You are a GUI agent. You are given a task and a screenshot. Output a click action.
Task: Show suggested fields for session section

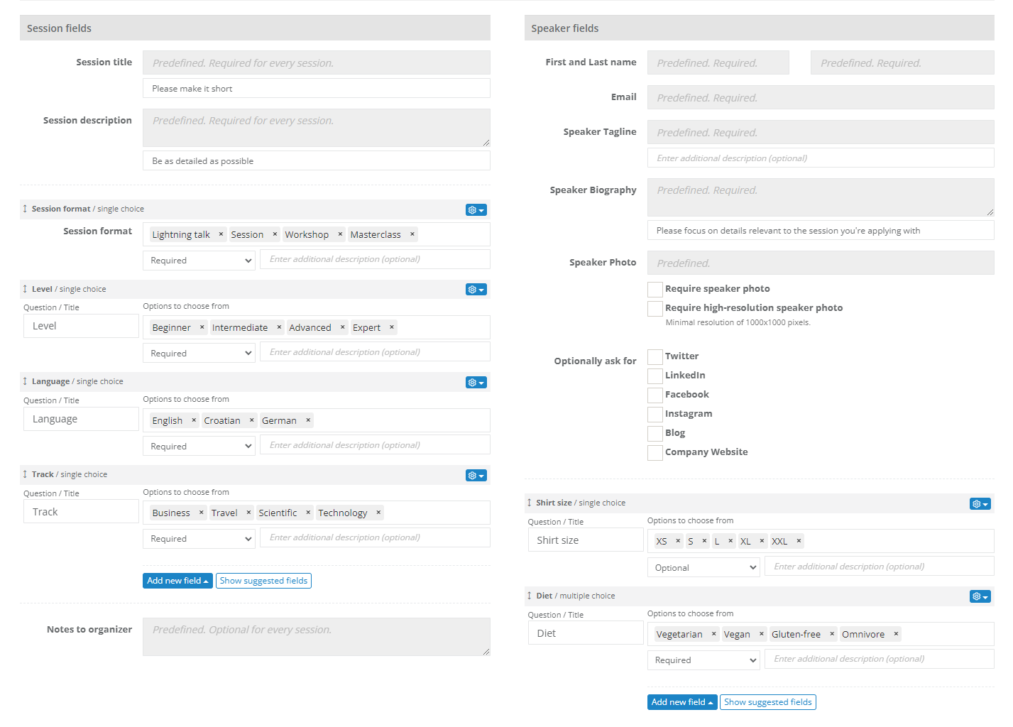[x=263, y=581]
